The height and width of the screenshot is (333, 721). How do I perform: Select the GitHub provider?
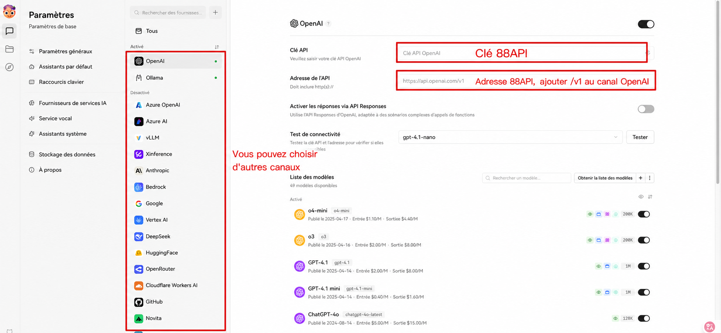coord(176,302)
